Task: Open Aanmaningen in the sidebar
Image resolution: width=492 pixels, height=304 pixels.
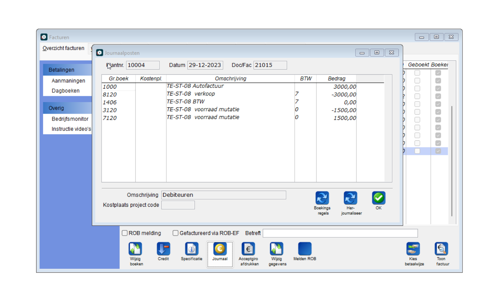Action: click(68, 81)
